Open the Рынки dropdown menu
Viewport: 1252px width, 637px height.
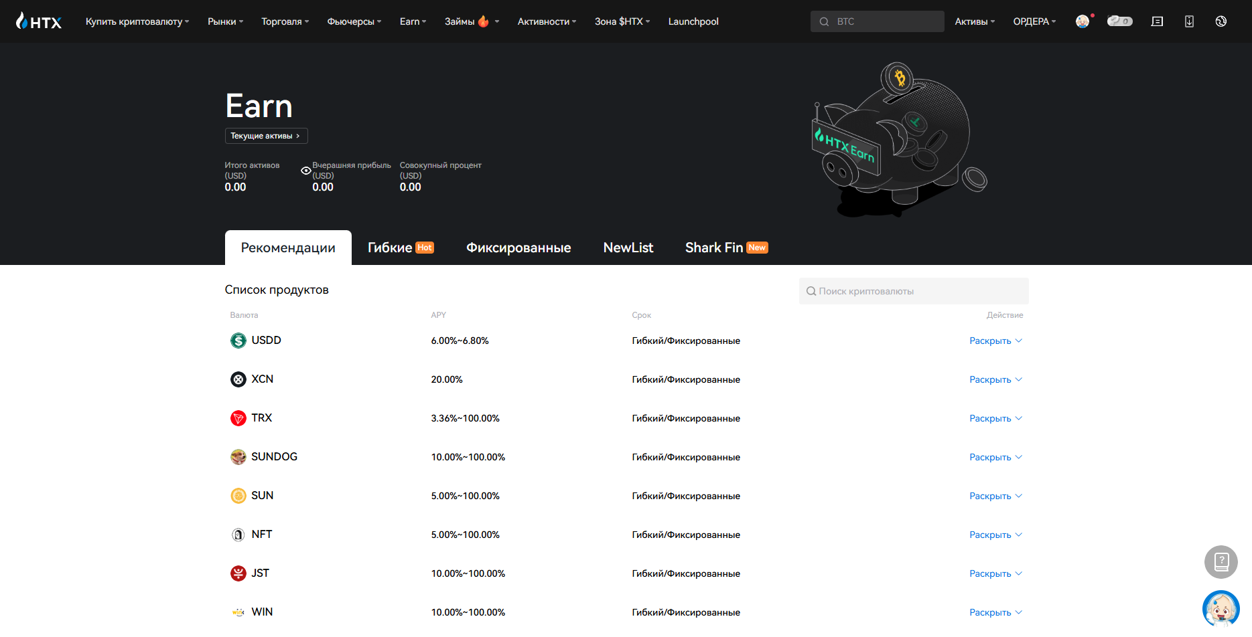pyautogui.click(x=226, y=21)
